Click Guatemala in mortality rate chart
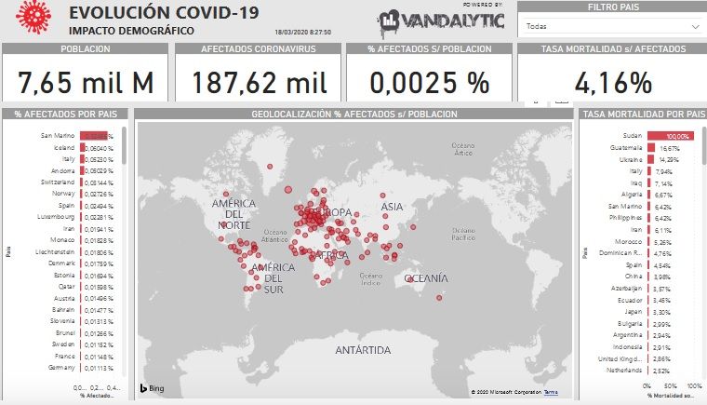This screenshot has width=707, height=405. [x=651, y=148]
